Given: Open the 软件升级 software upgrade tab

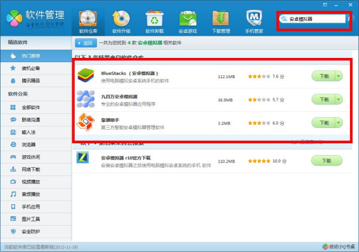Looking at the screenshot, I should [121, 22].
